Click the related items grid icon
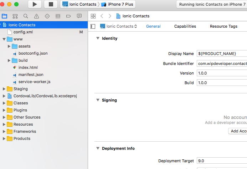This screenshot has height=169, width=247. click(93, 16)
